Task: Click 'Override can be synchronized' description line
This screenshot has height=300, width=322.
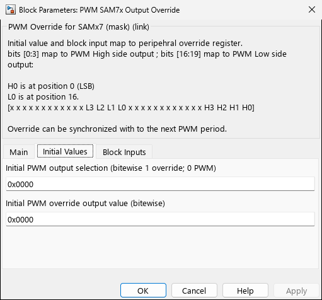Action: (117, 129)
